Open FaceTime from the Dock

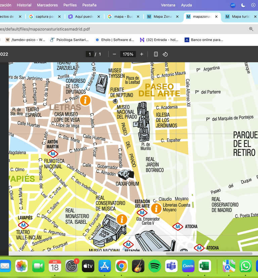38,266
